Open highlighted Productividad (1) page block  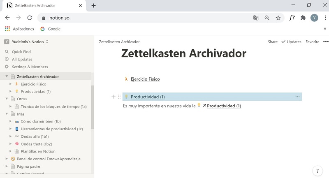click(x=212, y=97)
